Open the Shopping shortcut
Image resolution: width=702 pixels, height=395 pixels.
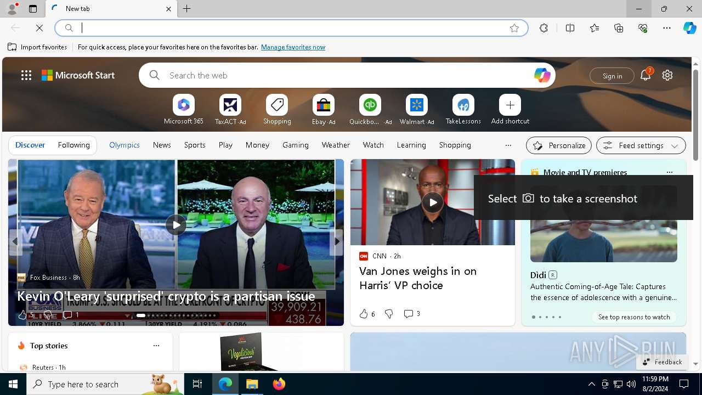[x=277, y=110]
